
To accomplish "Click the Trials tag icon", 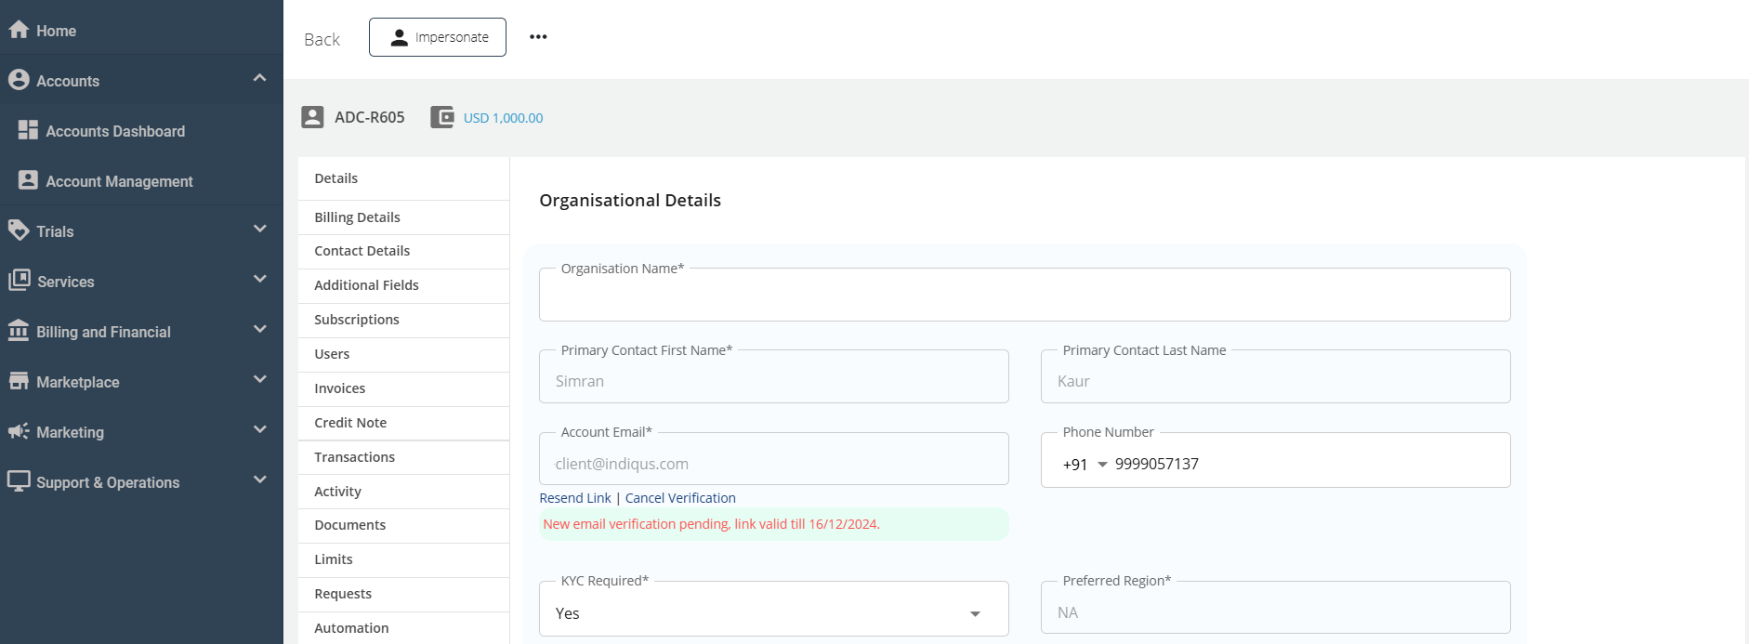I will coord(19,230).
